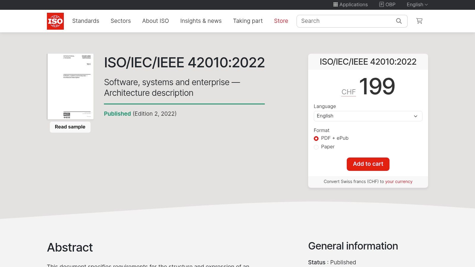Screen dimensions: 475x267
Task: Open the Standards menu
Action: coord(85,21)
